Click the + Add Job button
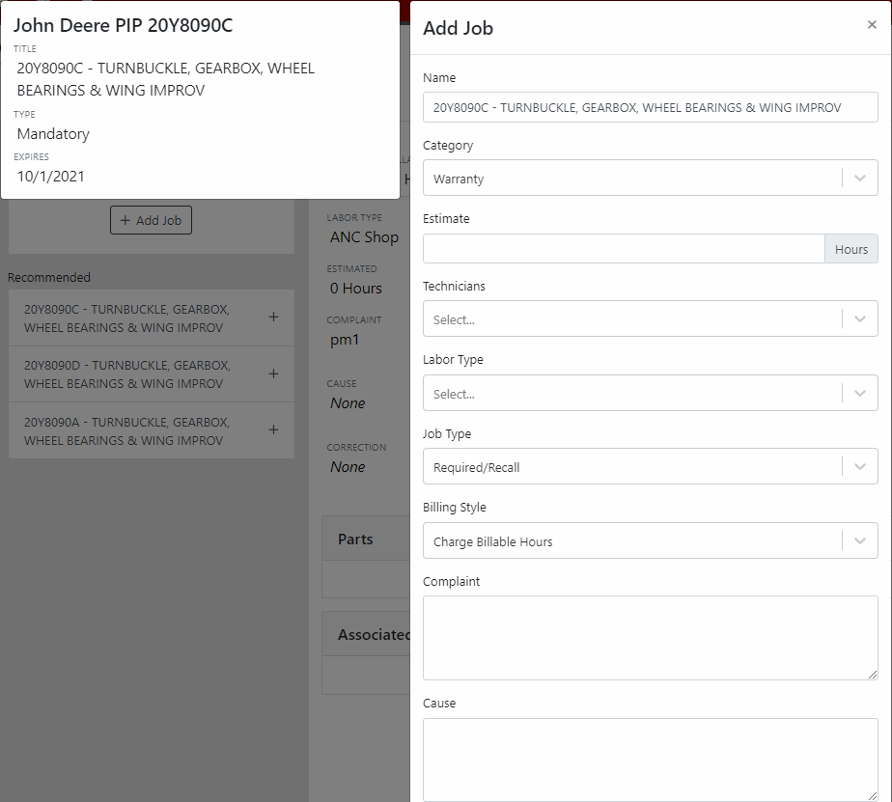Viewport: 892px width, 802px height. [x=151, y=220]
